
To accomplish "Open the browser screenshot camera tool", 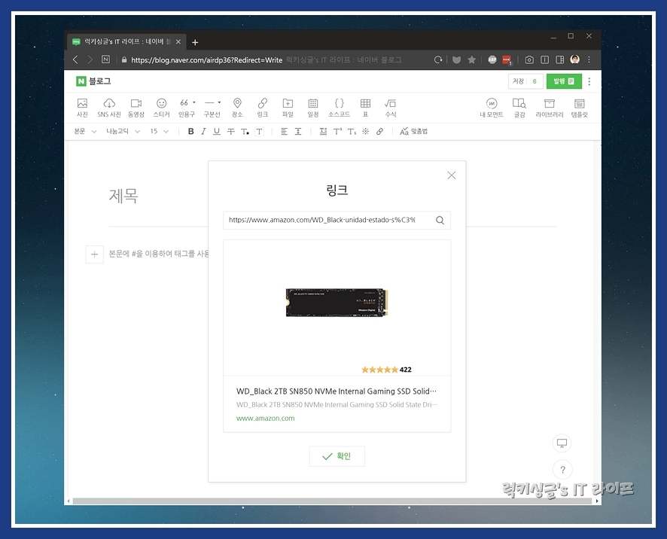I will (x=529, y=60).
